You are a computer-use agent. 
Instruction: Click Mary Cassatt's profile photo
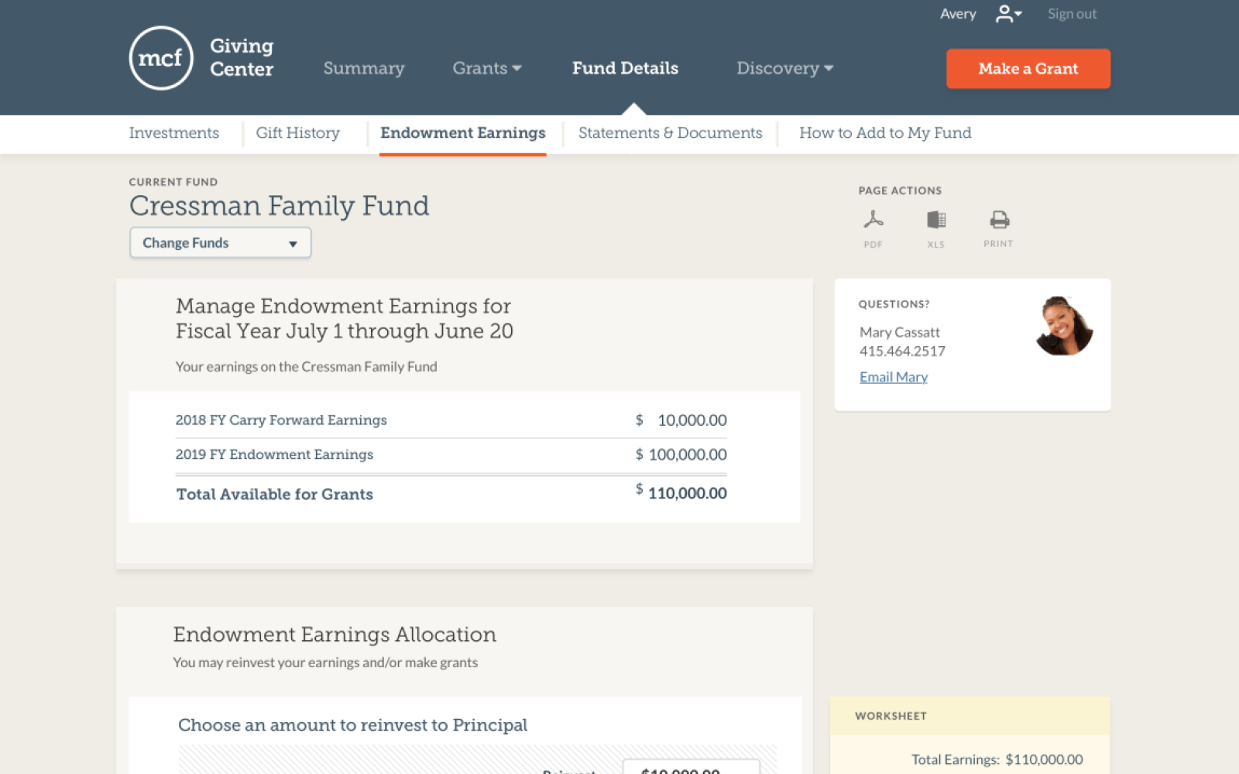(1064, 326)
